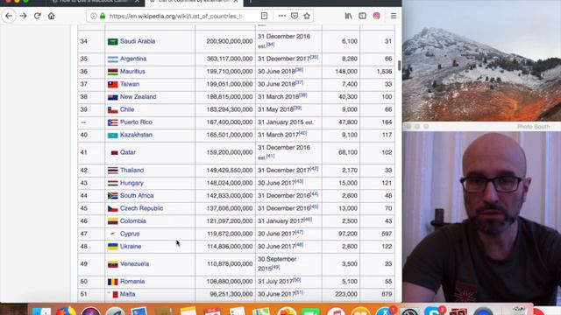Click the Romania flag image
Image resolution: width=561 pixels, height=315 pixels.
pyautogui.click(x=113, y=282)
